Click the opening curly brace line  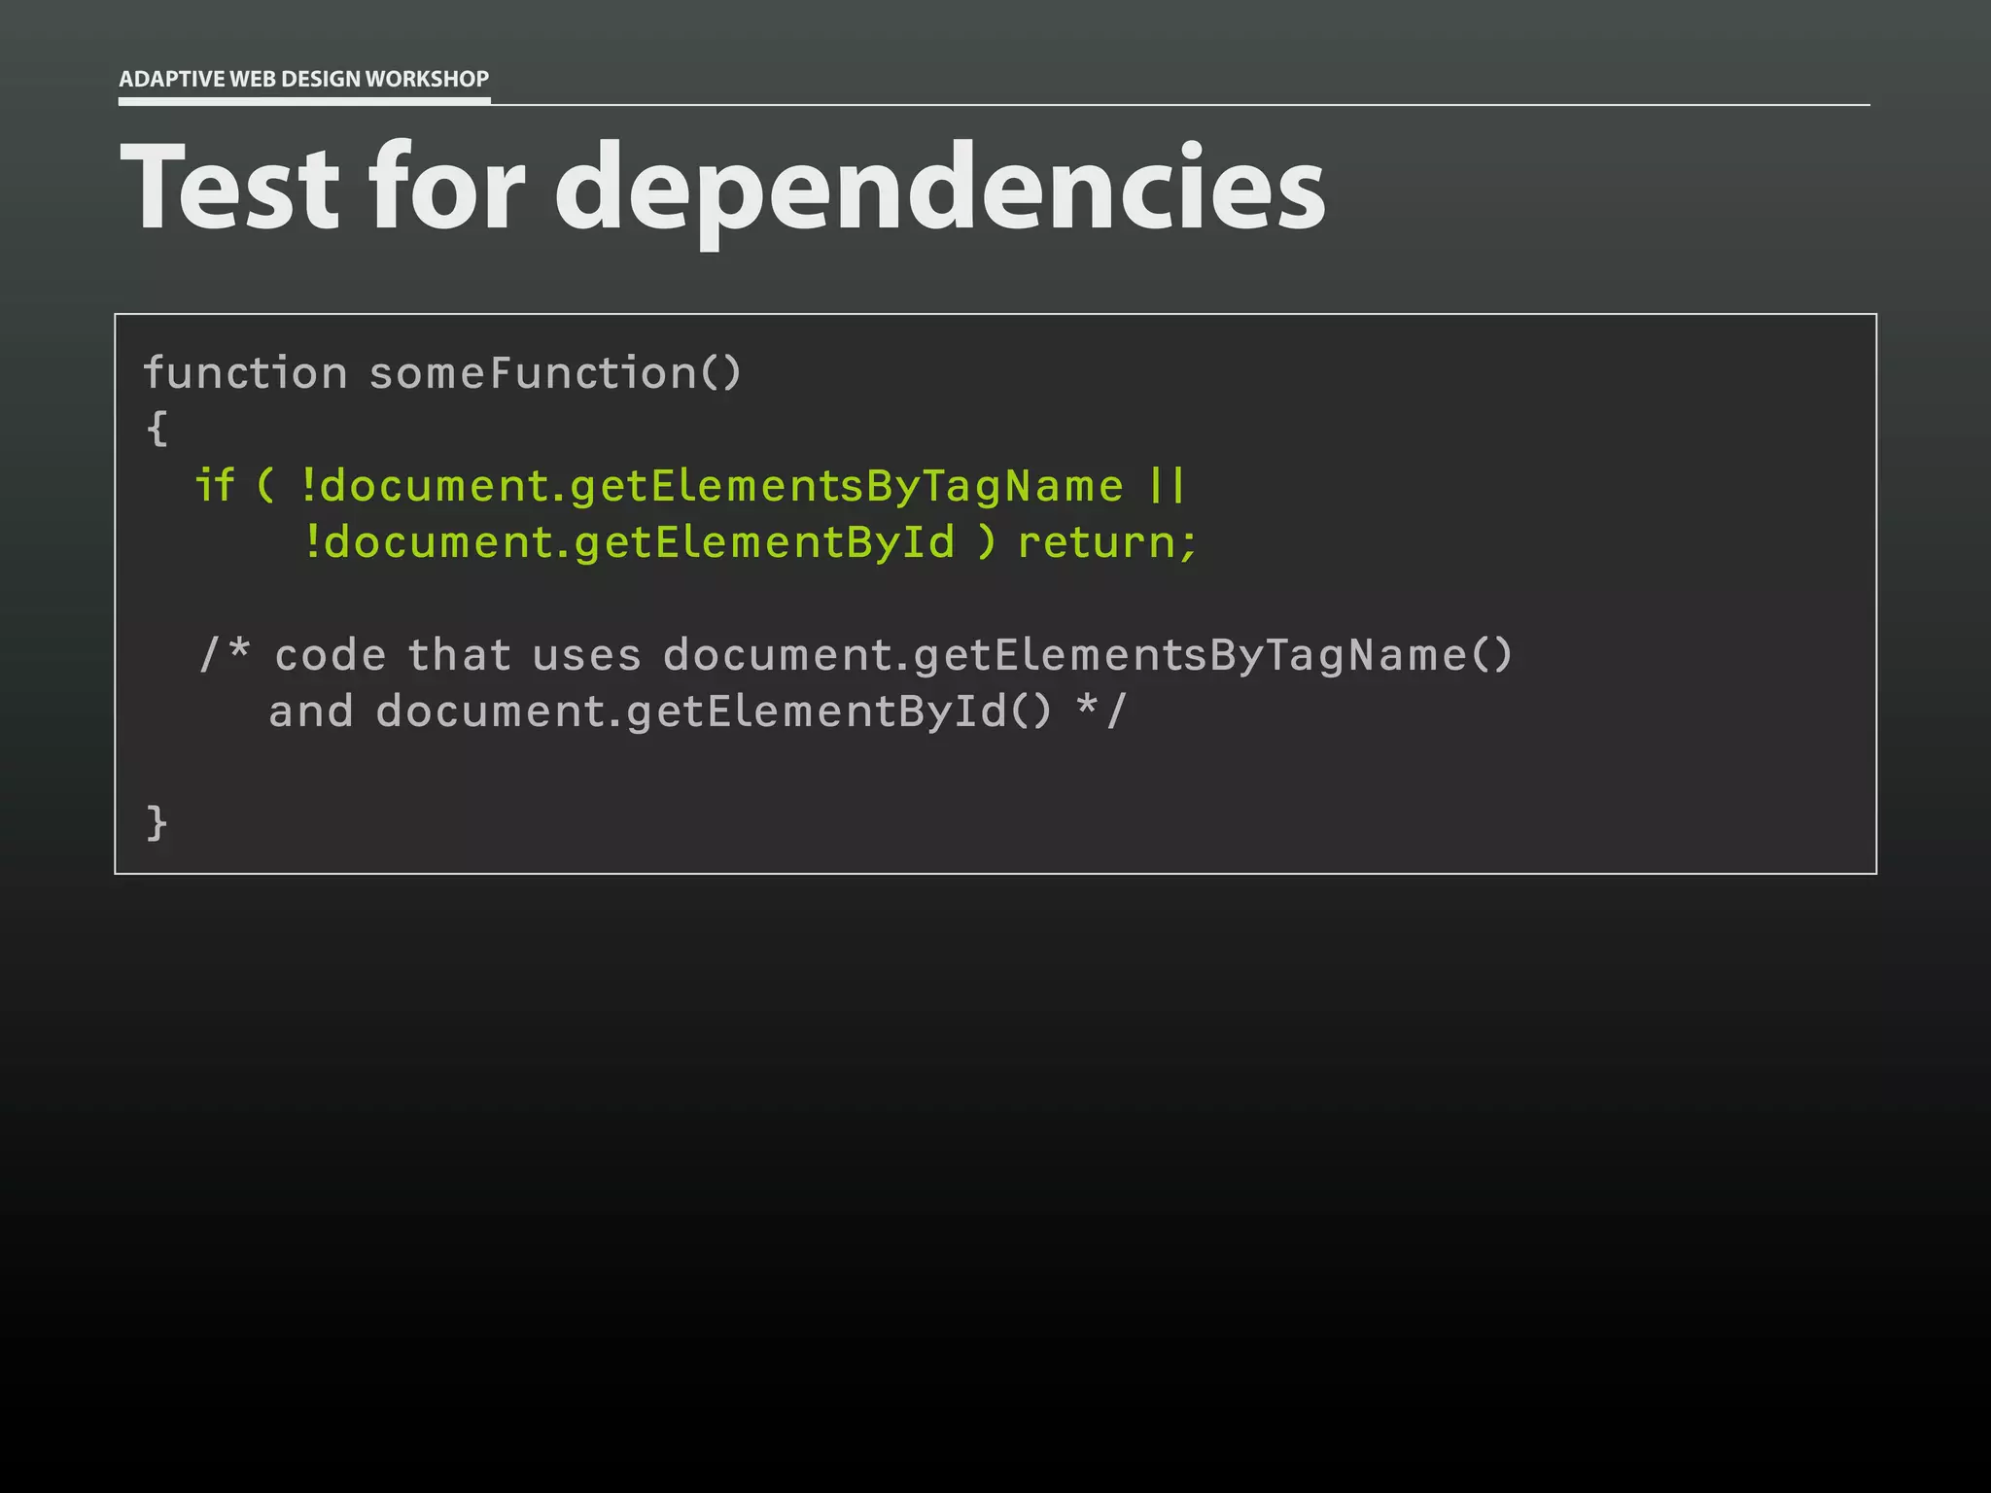[x=157, y=429]
